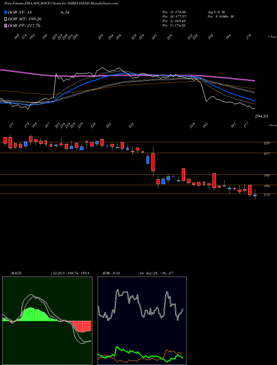Click the 'MACD:' panel heading
This screenshot has height=365, width=277.
point(16,273)
